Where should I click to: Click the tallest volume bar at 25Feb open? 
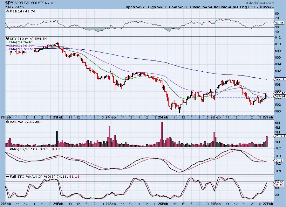[162, 134]
